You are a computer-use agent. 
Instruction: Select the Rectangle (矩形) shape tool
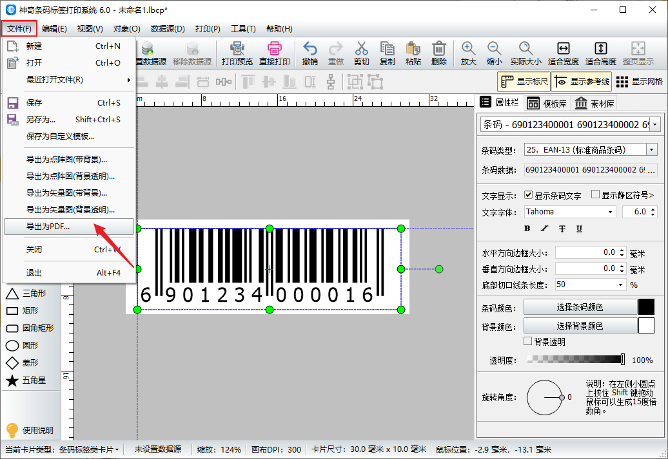23,310
